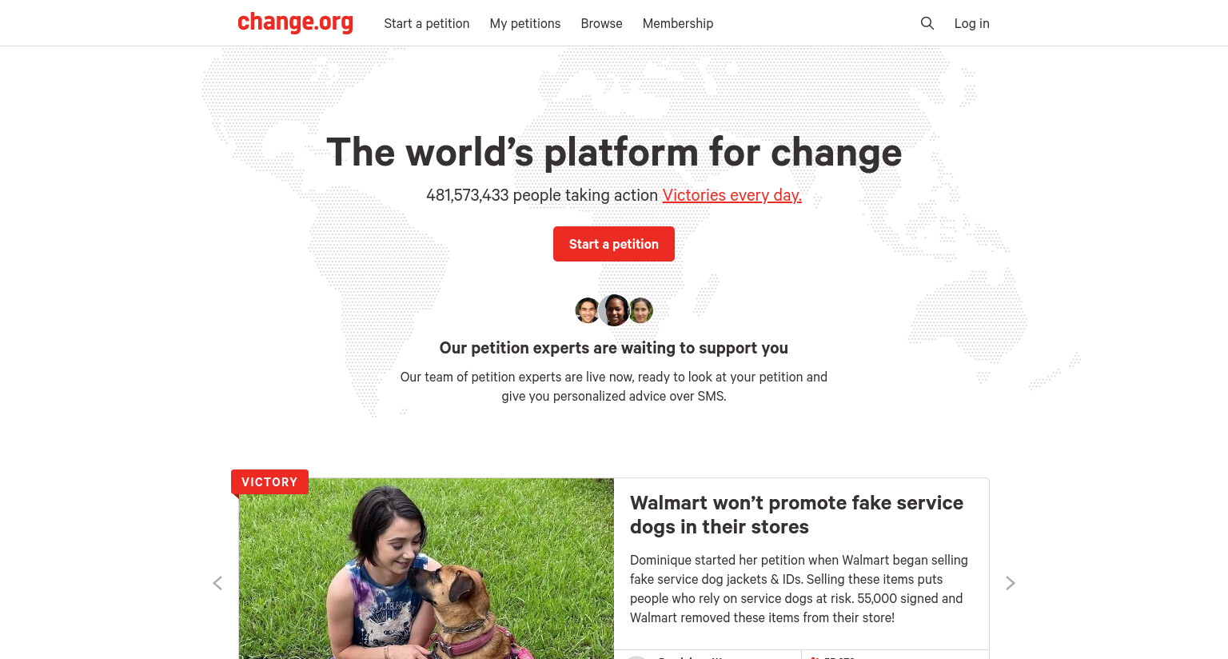The image size is (1228, 659).
Task: Click the Dominique petition description text
Action: (x=799, y=589)
